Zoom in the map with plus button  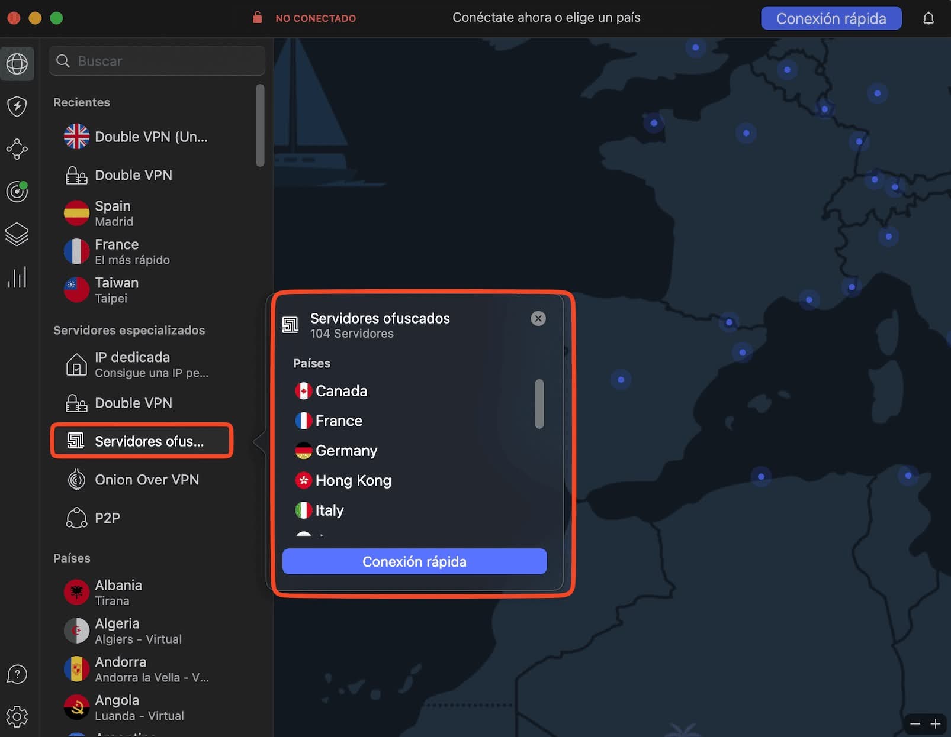pos(936,723)
